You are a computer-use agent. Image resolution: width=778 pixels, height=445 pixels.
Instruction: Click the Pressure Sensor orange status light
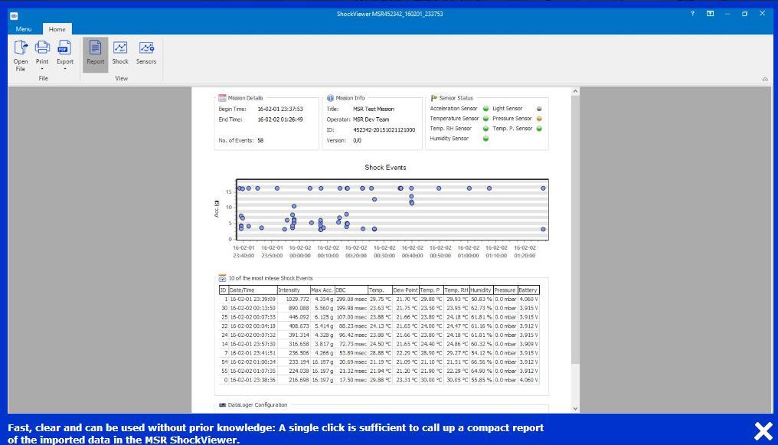point(539,119)
